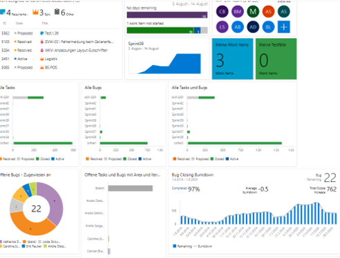
Task: Open the BM team member avatar
Action: click(238, 12)
